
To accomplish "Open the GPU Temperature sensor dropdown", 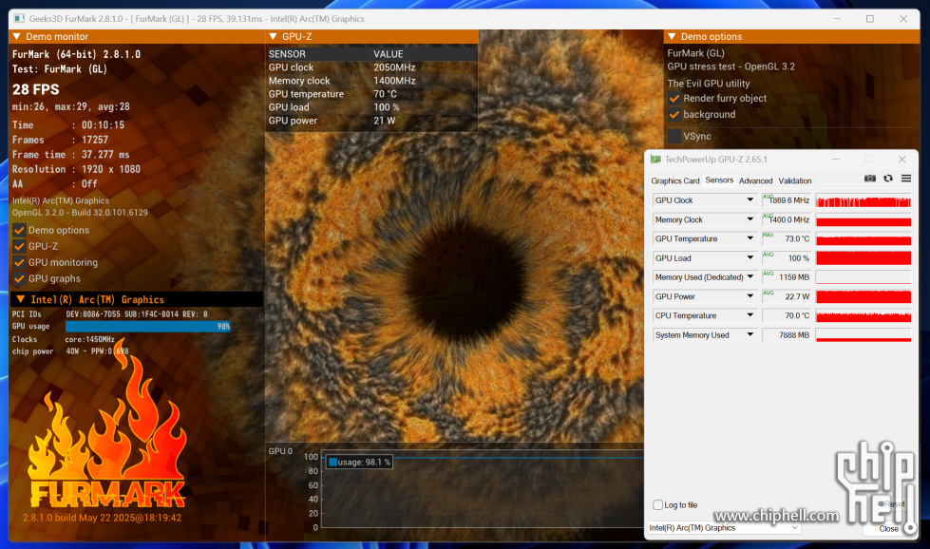I will [750, 239].
